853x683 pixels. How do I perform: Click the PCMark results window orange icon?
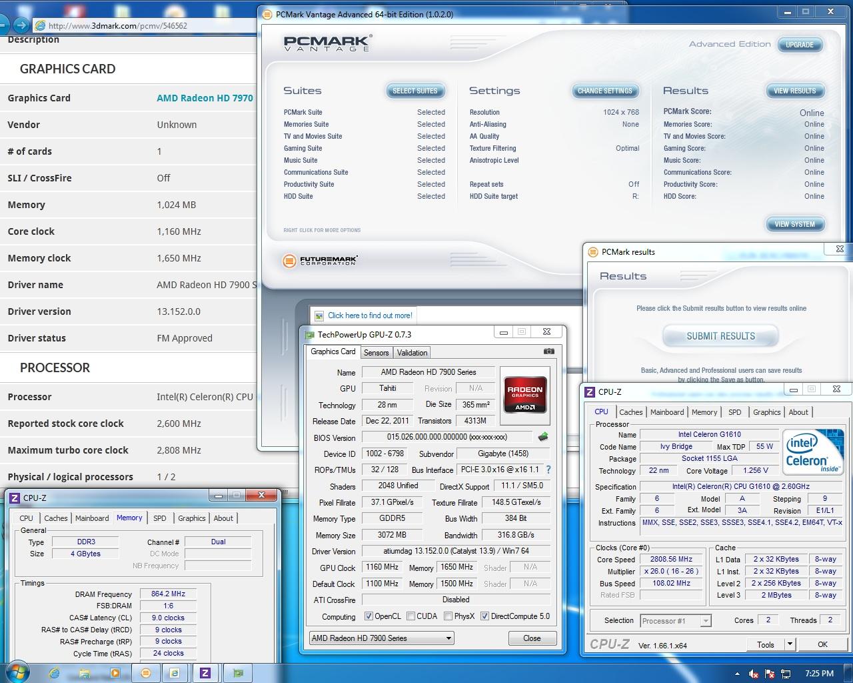pyautogui.click(x=592, y=251)
